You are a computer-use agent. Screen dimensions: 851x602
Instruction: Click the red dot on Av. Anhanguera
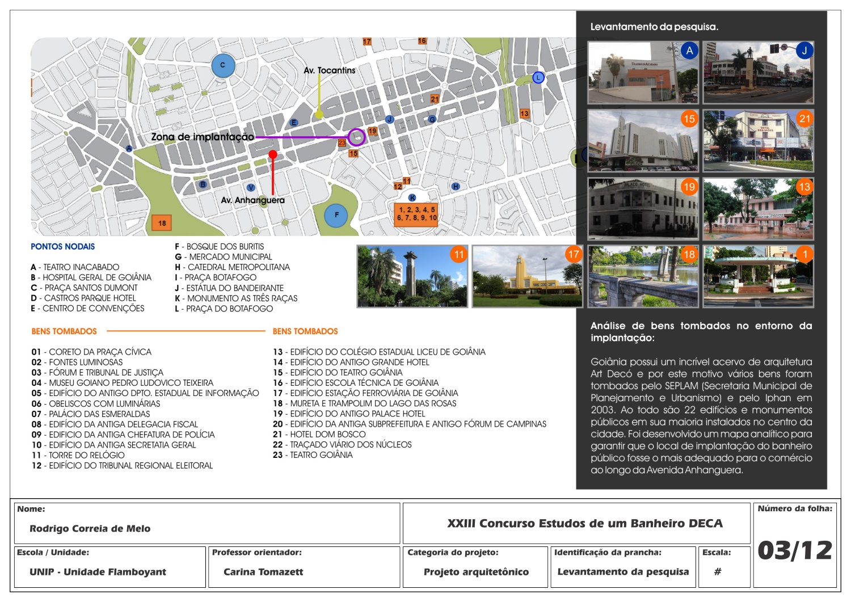point(273,154)
